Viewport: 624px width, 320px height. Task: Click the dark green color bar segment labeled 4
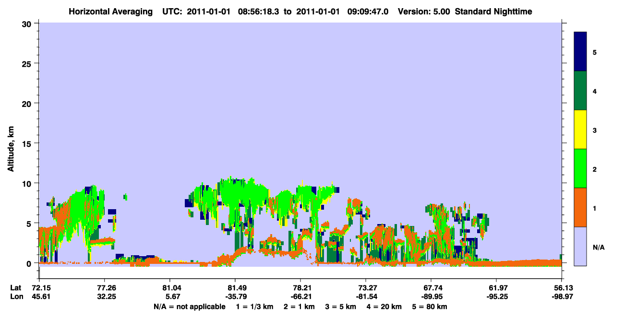(580, 91)
